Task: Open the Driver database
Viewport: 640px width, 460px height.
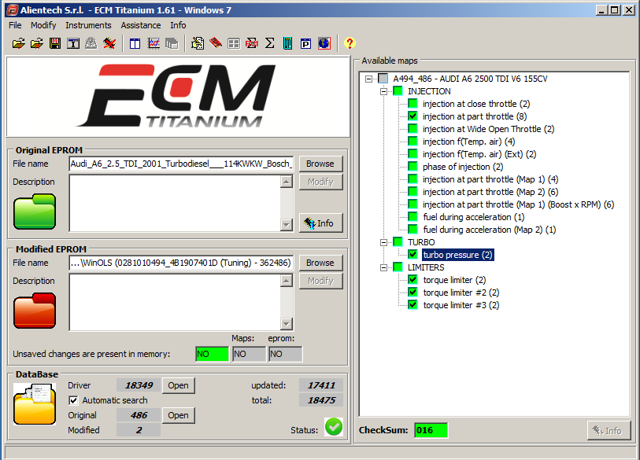Action: [179, 385]
